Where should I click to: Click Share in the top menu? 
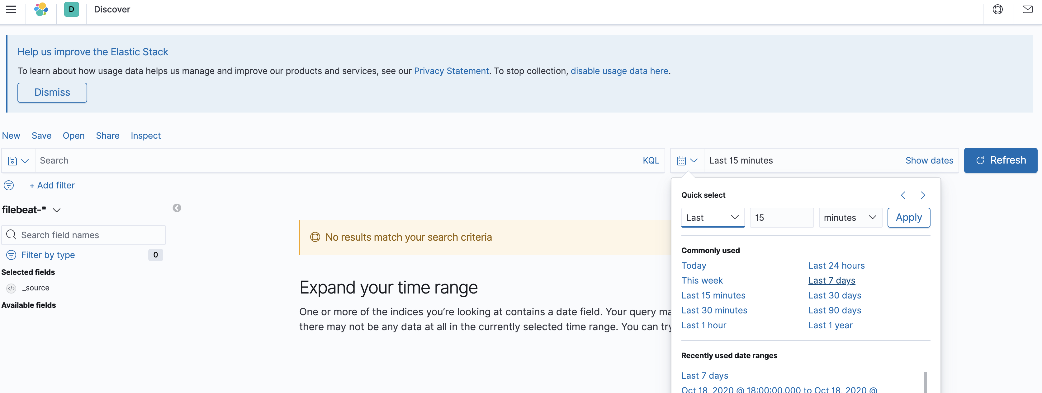pyautogui.click(x=107, y=136)
